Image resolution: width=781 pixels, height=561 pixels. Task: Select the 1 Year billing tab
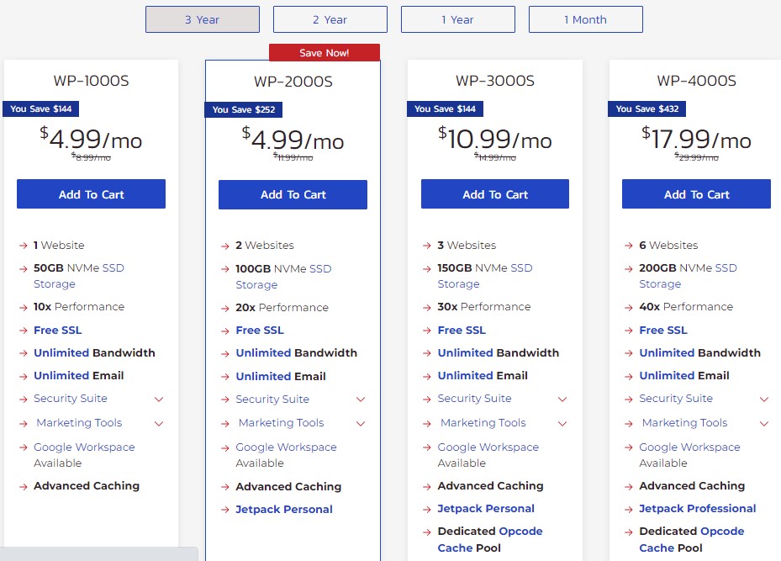[x=457, y=19]
